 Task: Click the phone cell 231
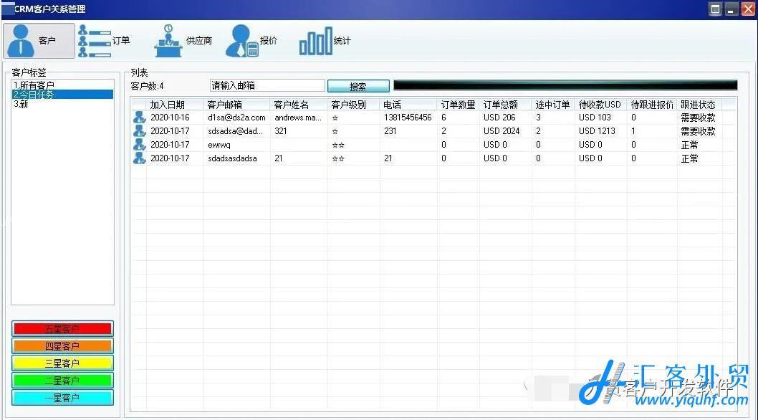point(390,131)
